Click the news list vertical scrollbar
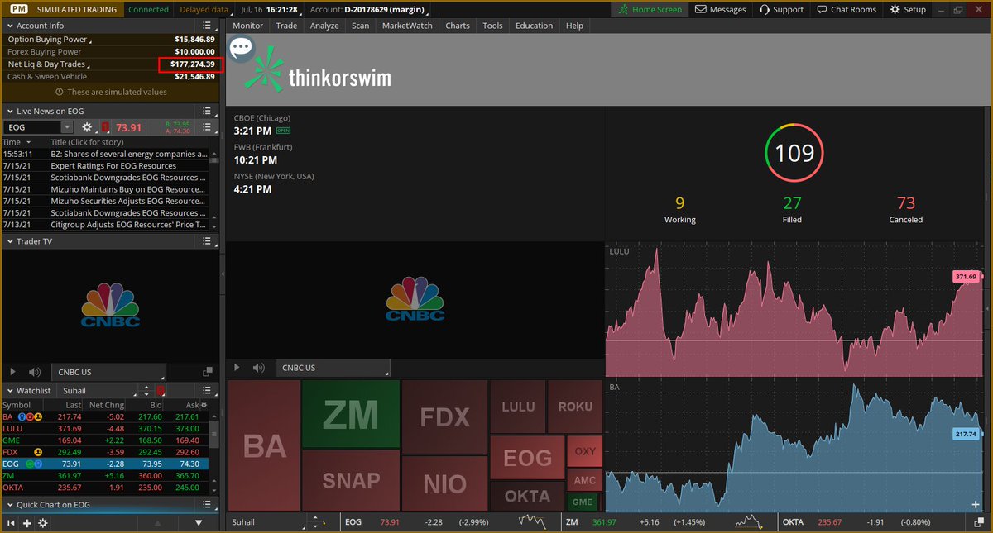 pos(213,189)
